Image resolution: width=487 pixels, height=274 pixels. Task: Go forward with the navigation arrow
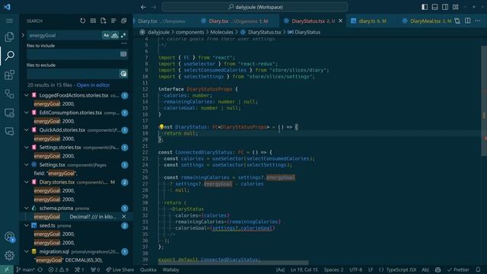tap(154, 7)
